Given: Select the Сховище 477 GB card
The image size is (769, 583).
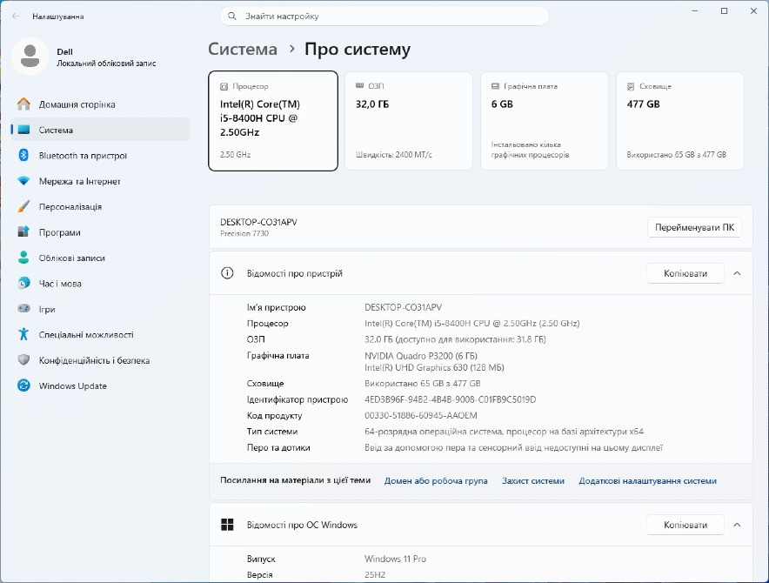Looking at the screenshot, I should [679, 121].
